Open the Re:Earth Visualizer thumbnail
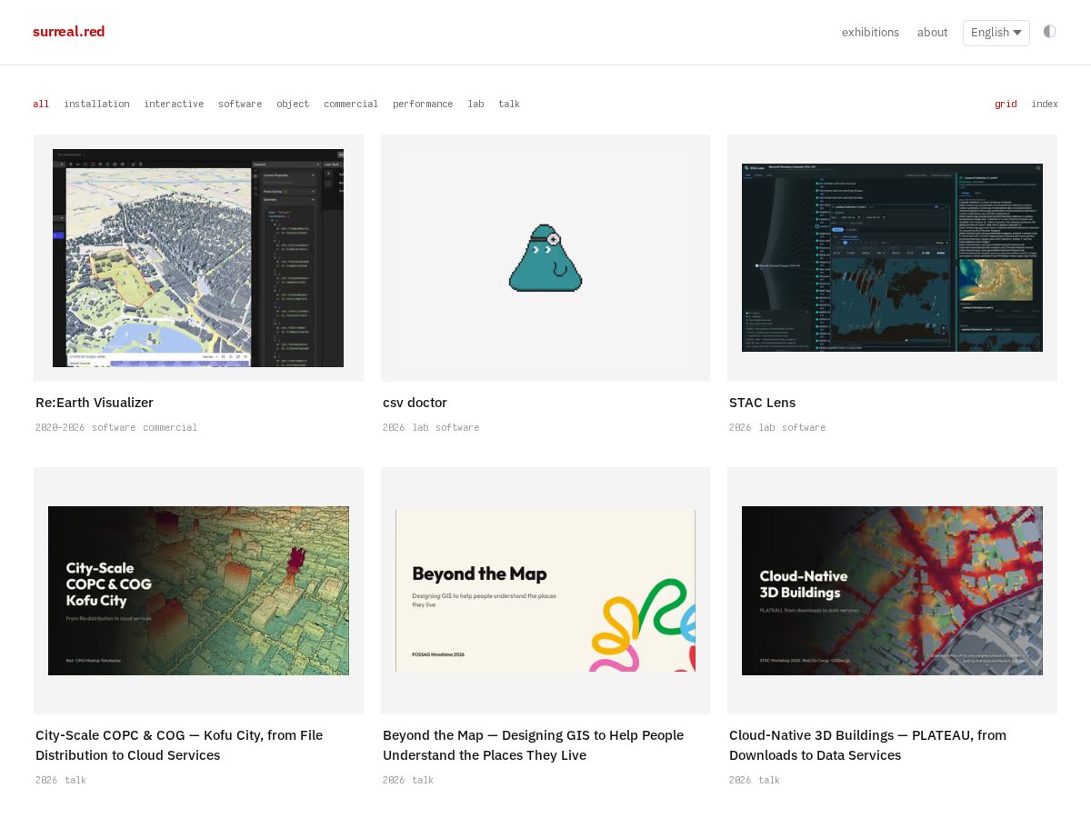 [198, 258]
